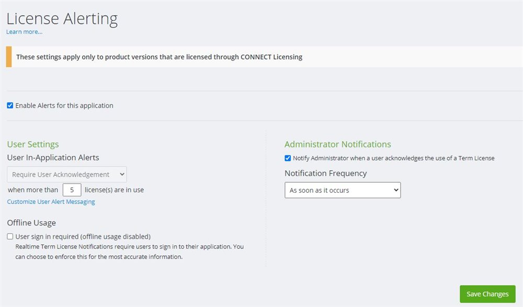Select the Administrator Notifications section heading
523x307 pixels.
[x=337, y=144]
